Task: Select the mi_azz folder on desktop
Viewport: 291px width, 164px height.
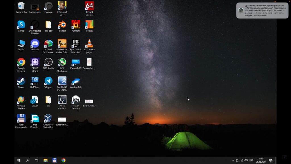Action: [48, 25]
